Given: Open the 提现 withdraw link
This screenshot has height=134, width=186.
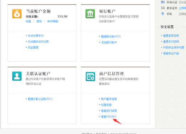Looking at the screenshot, I should point(39,21).
